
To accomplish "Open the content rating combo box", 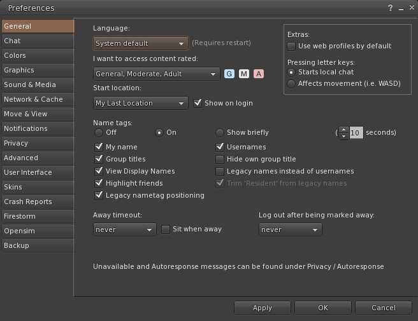I will click(x=156, y=74).
